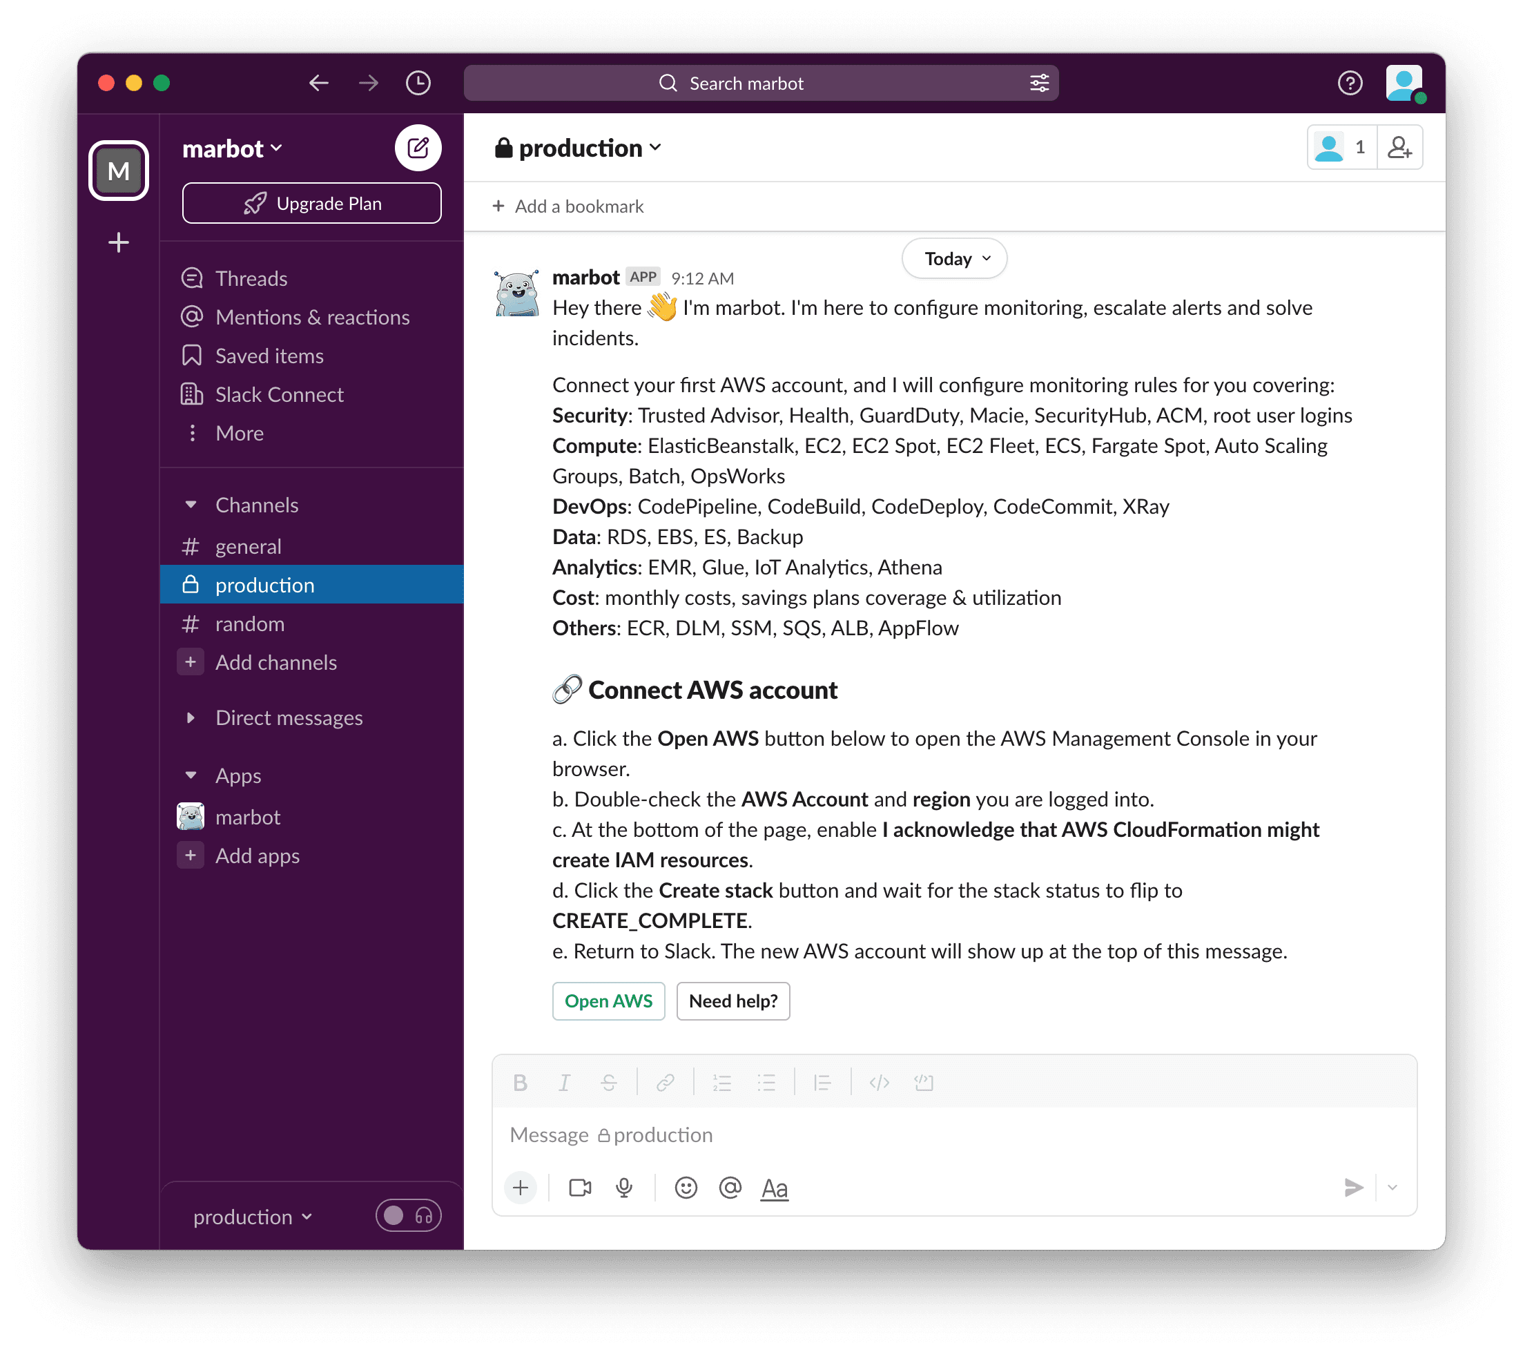Toggle strikethrough formatting
The image size is (1523, 1352).
click(609, 1082)
